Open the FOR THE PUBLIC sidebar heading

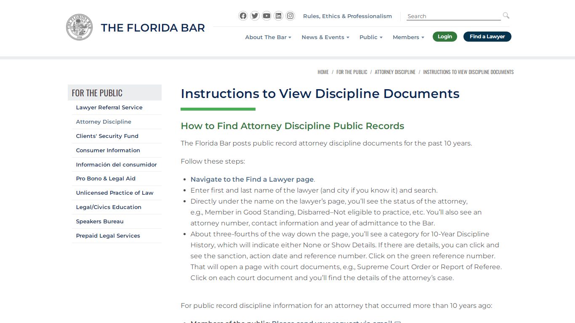point(114,93)
